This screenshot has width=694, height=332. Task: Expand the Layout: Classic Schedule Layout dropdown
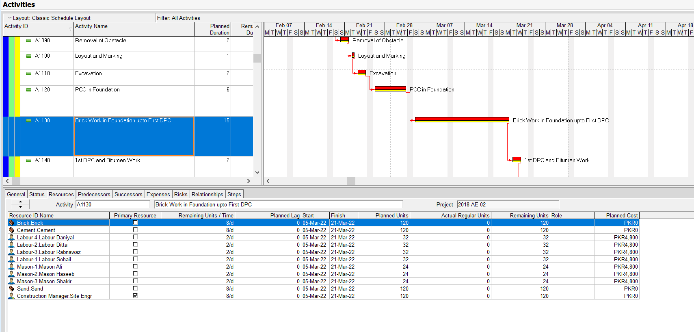(9, 18)
